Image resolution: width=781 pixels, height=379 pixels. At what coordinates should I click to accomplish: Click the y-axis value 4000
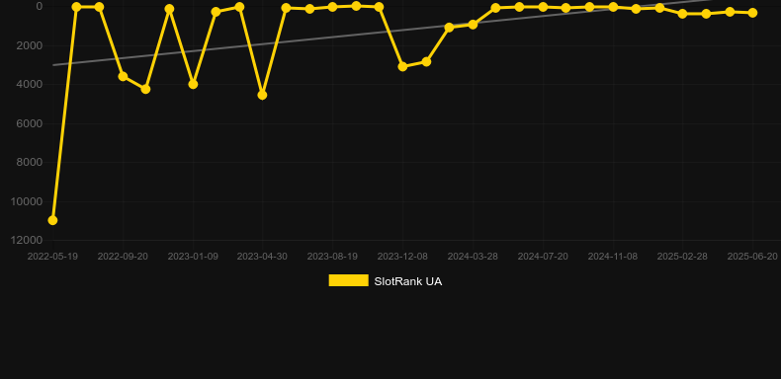click(x=30, y=85)
